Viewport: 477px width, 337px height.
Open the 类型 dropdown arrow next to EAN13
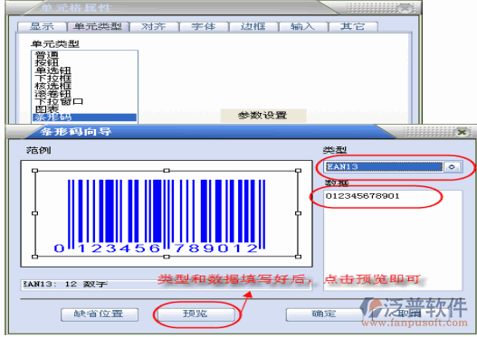point(452,167)
